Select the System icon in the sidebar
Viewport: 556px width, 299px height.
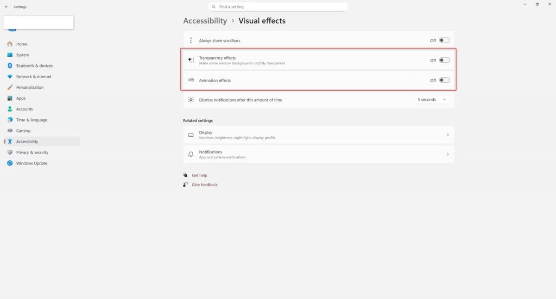10,55
